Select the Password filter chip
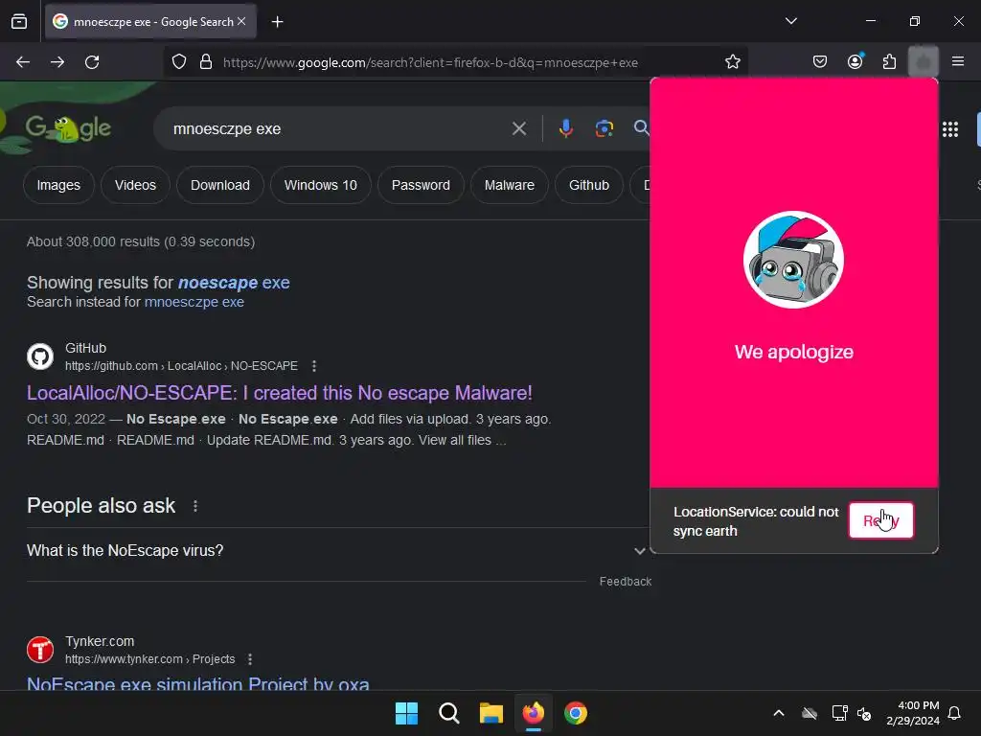Viewport: 981px width, 736px height. (422, 185)
